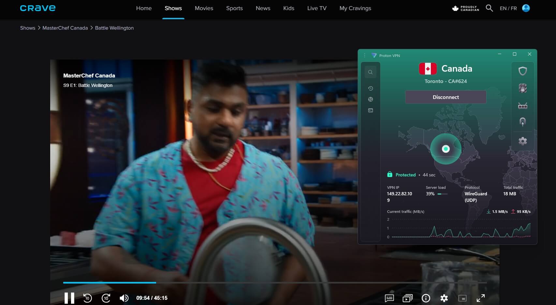Screen dimensions: 556x305
Task: Show video info icon
Action: [426, 298]
